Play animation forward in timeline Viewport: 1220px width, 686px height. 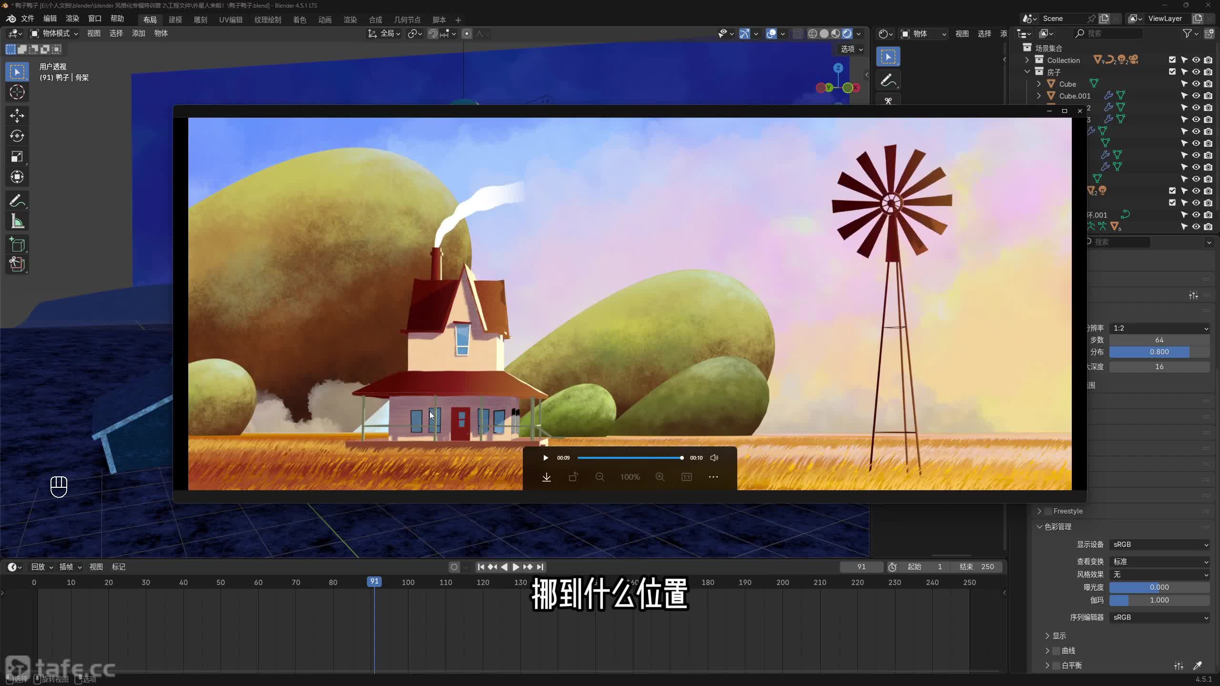pyautogui.click(x=516, y=567)
